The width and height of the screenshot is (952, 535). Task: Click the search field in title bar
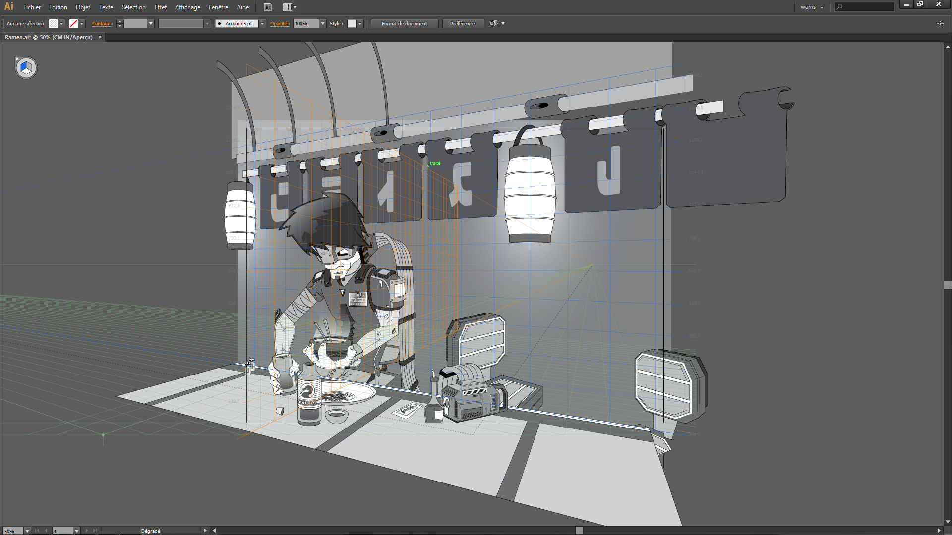click(868, 7)
